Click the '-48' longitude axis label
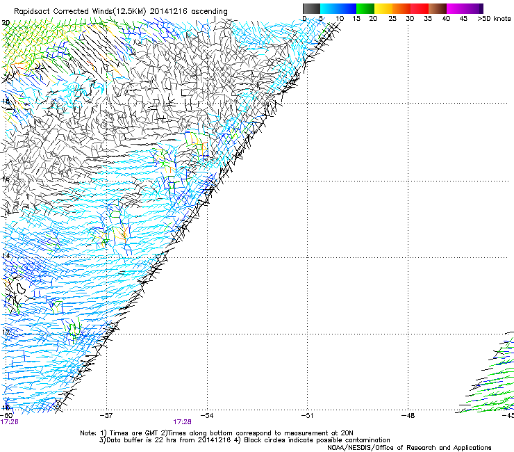This screenshot has height=452, width=514. (x=408, y=416)
